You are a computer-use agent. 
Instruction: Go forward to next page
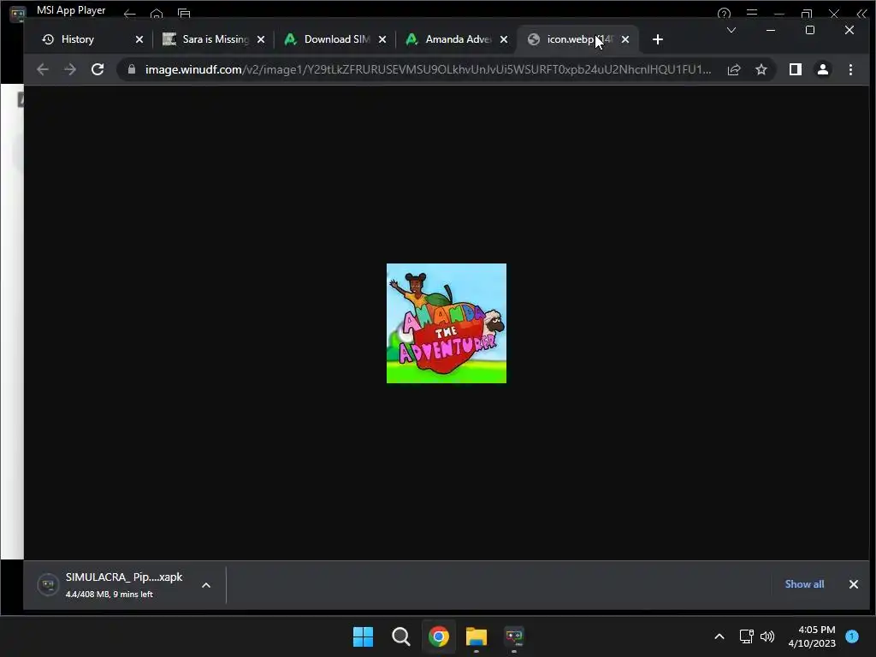click(x=70, y=69)
